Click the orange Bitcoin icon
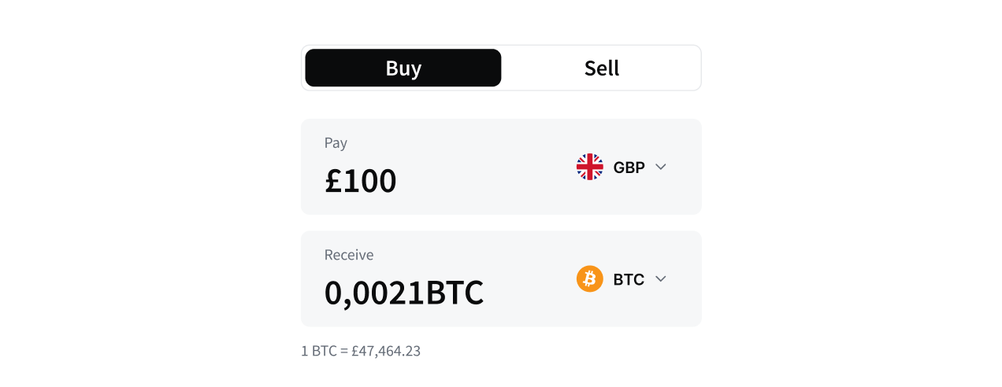 point(589,278)
